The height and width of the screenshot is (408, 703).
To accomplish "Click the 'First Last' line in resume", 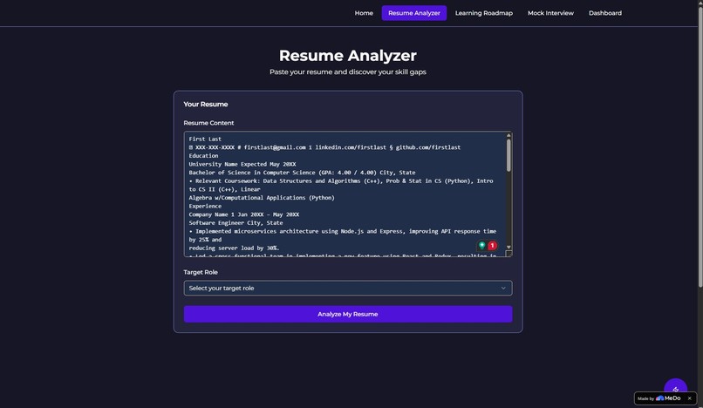I will point(205,139).
